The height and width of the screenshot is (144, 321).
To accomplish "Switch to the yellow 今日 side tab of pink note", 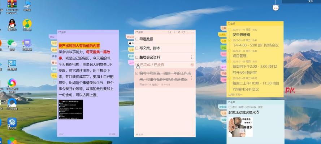I will pyautogui.click(x=131, y=50).
